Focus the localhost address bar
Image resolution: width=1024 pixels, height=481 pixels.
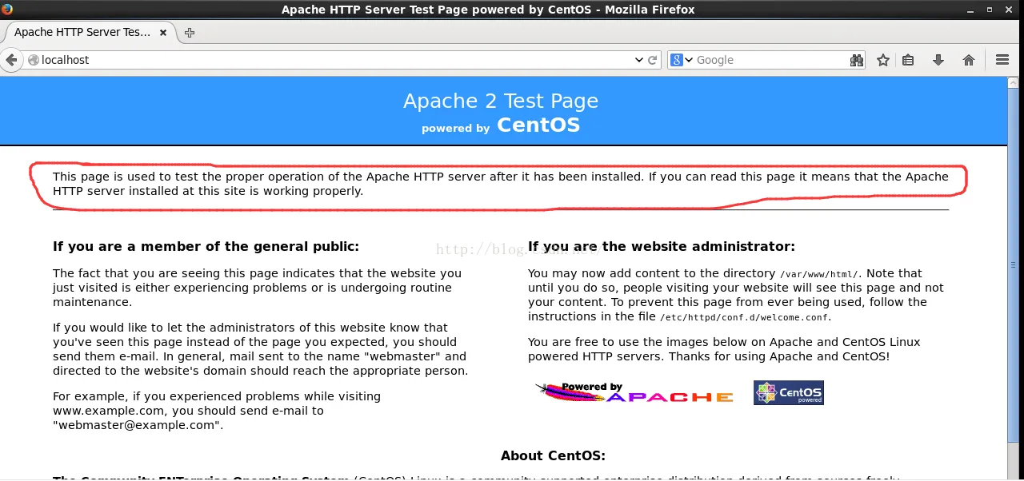pyautogui.click(x=336, y=60)
